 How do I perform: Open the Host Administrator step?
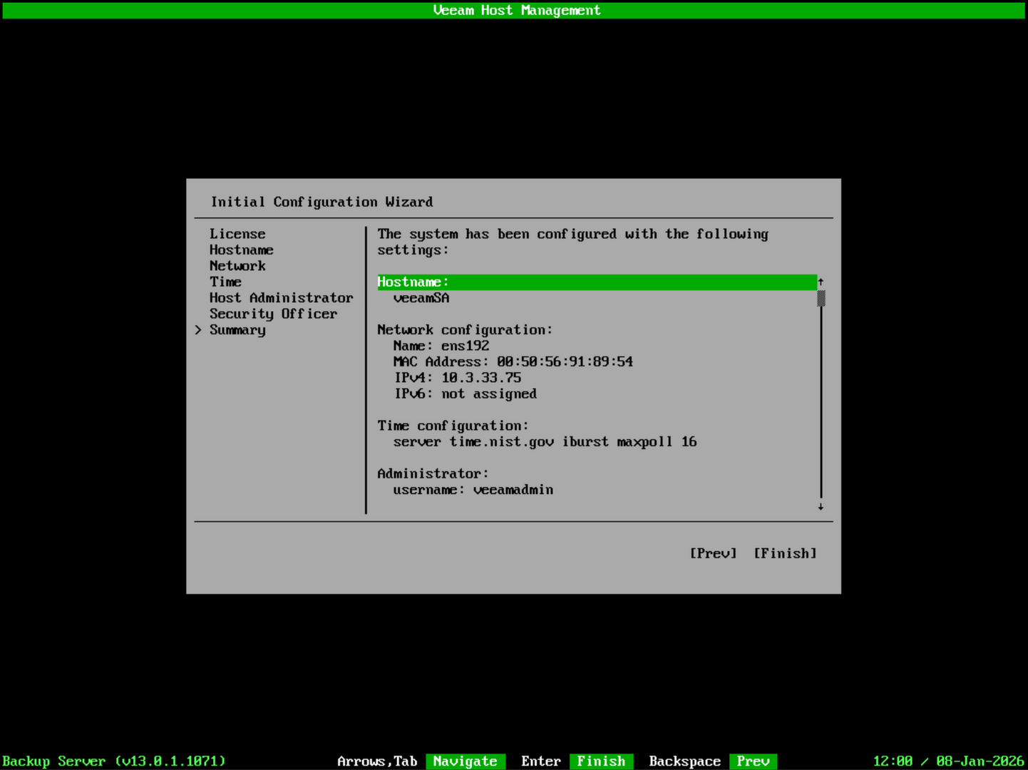282,298
